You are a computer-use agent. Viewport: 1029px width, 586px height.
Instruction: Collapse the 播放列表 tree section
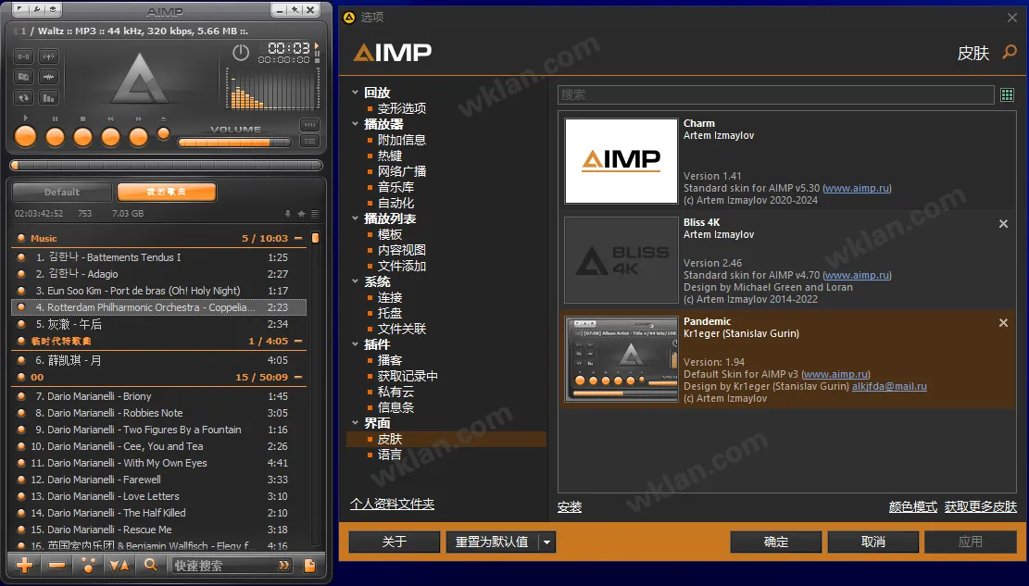click(355, 218)
